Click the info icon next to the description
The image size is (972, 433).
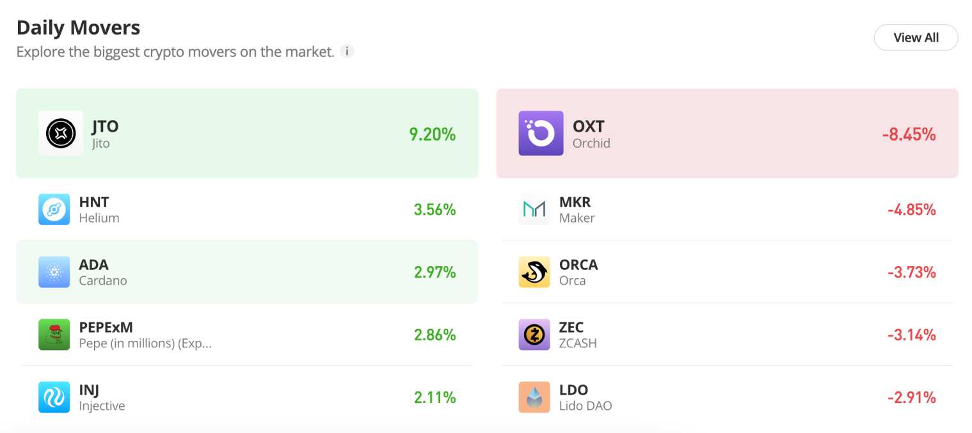(x=346, y=51)
